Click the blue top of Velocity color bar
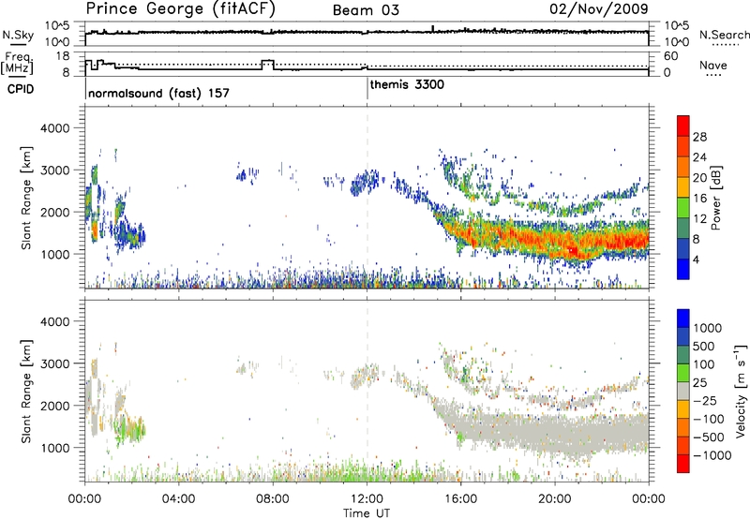 point(683,319)
